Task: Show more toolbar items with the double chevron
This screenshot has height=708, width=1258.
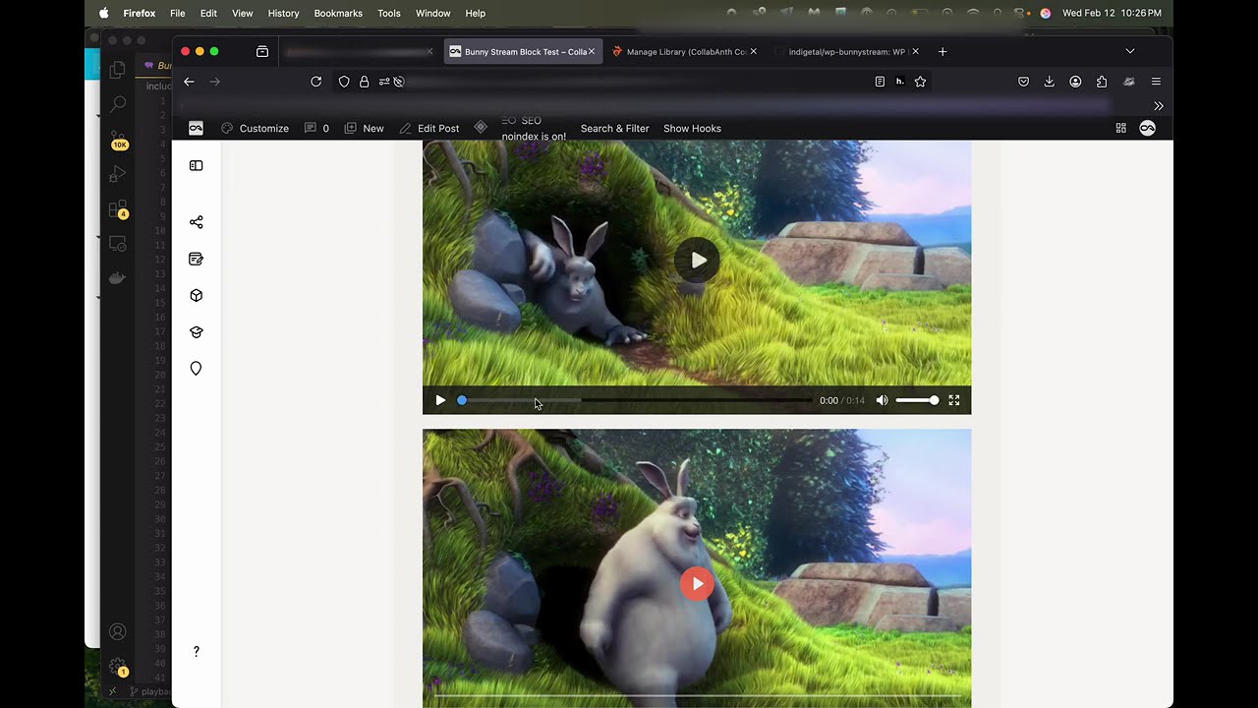Action: click(x=1159, y=105)
